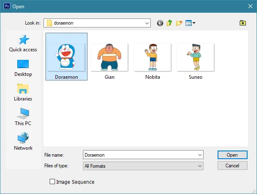Click the doraemon folder icon in Look in
The height and width of the screenshot is (194, 257).
[x=49, y=23]
